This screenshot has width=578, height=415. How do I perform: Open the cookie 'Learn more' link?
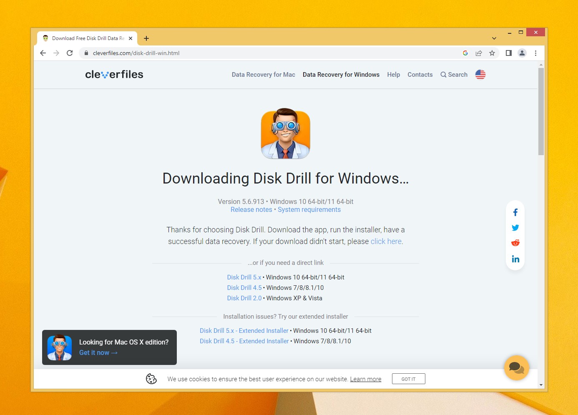coord(366,379)
